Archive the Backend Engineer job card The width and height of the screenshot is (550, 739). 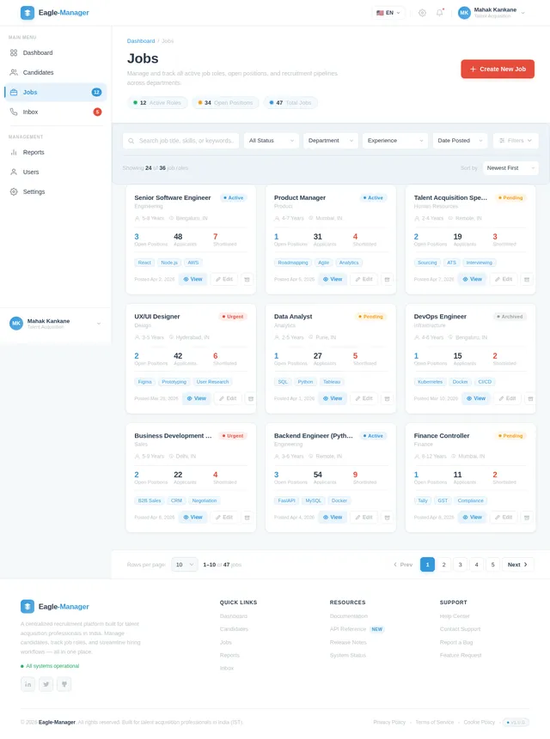[x=387, y=518]
